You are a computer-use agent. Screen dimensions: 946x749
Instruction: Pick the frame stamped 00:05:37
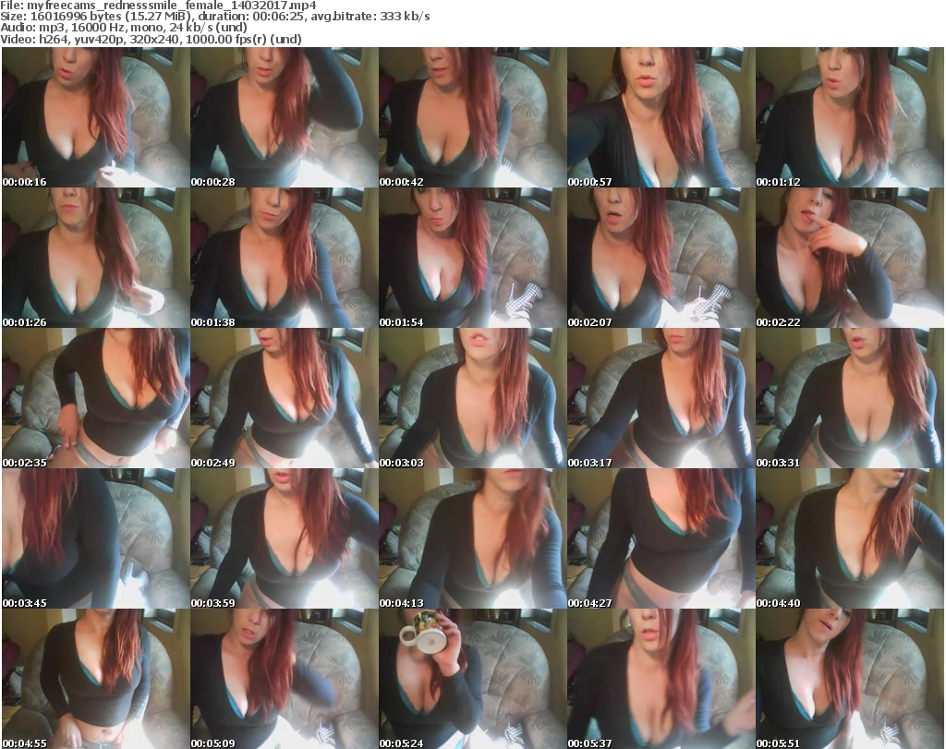click(661, 679)
